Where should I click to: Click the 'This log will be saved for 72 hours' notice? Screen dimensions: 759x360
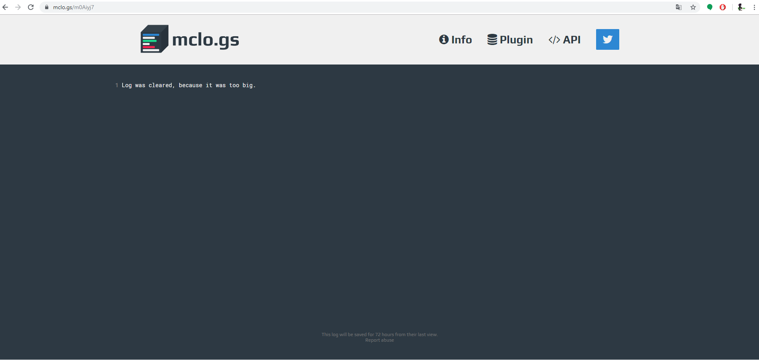click(380, 335)
